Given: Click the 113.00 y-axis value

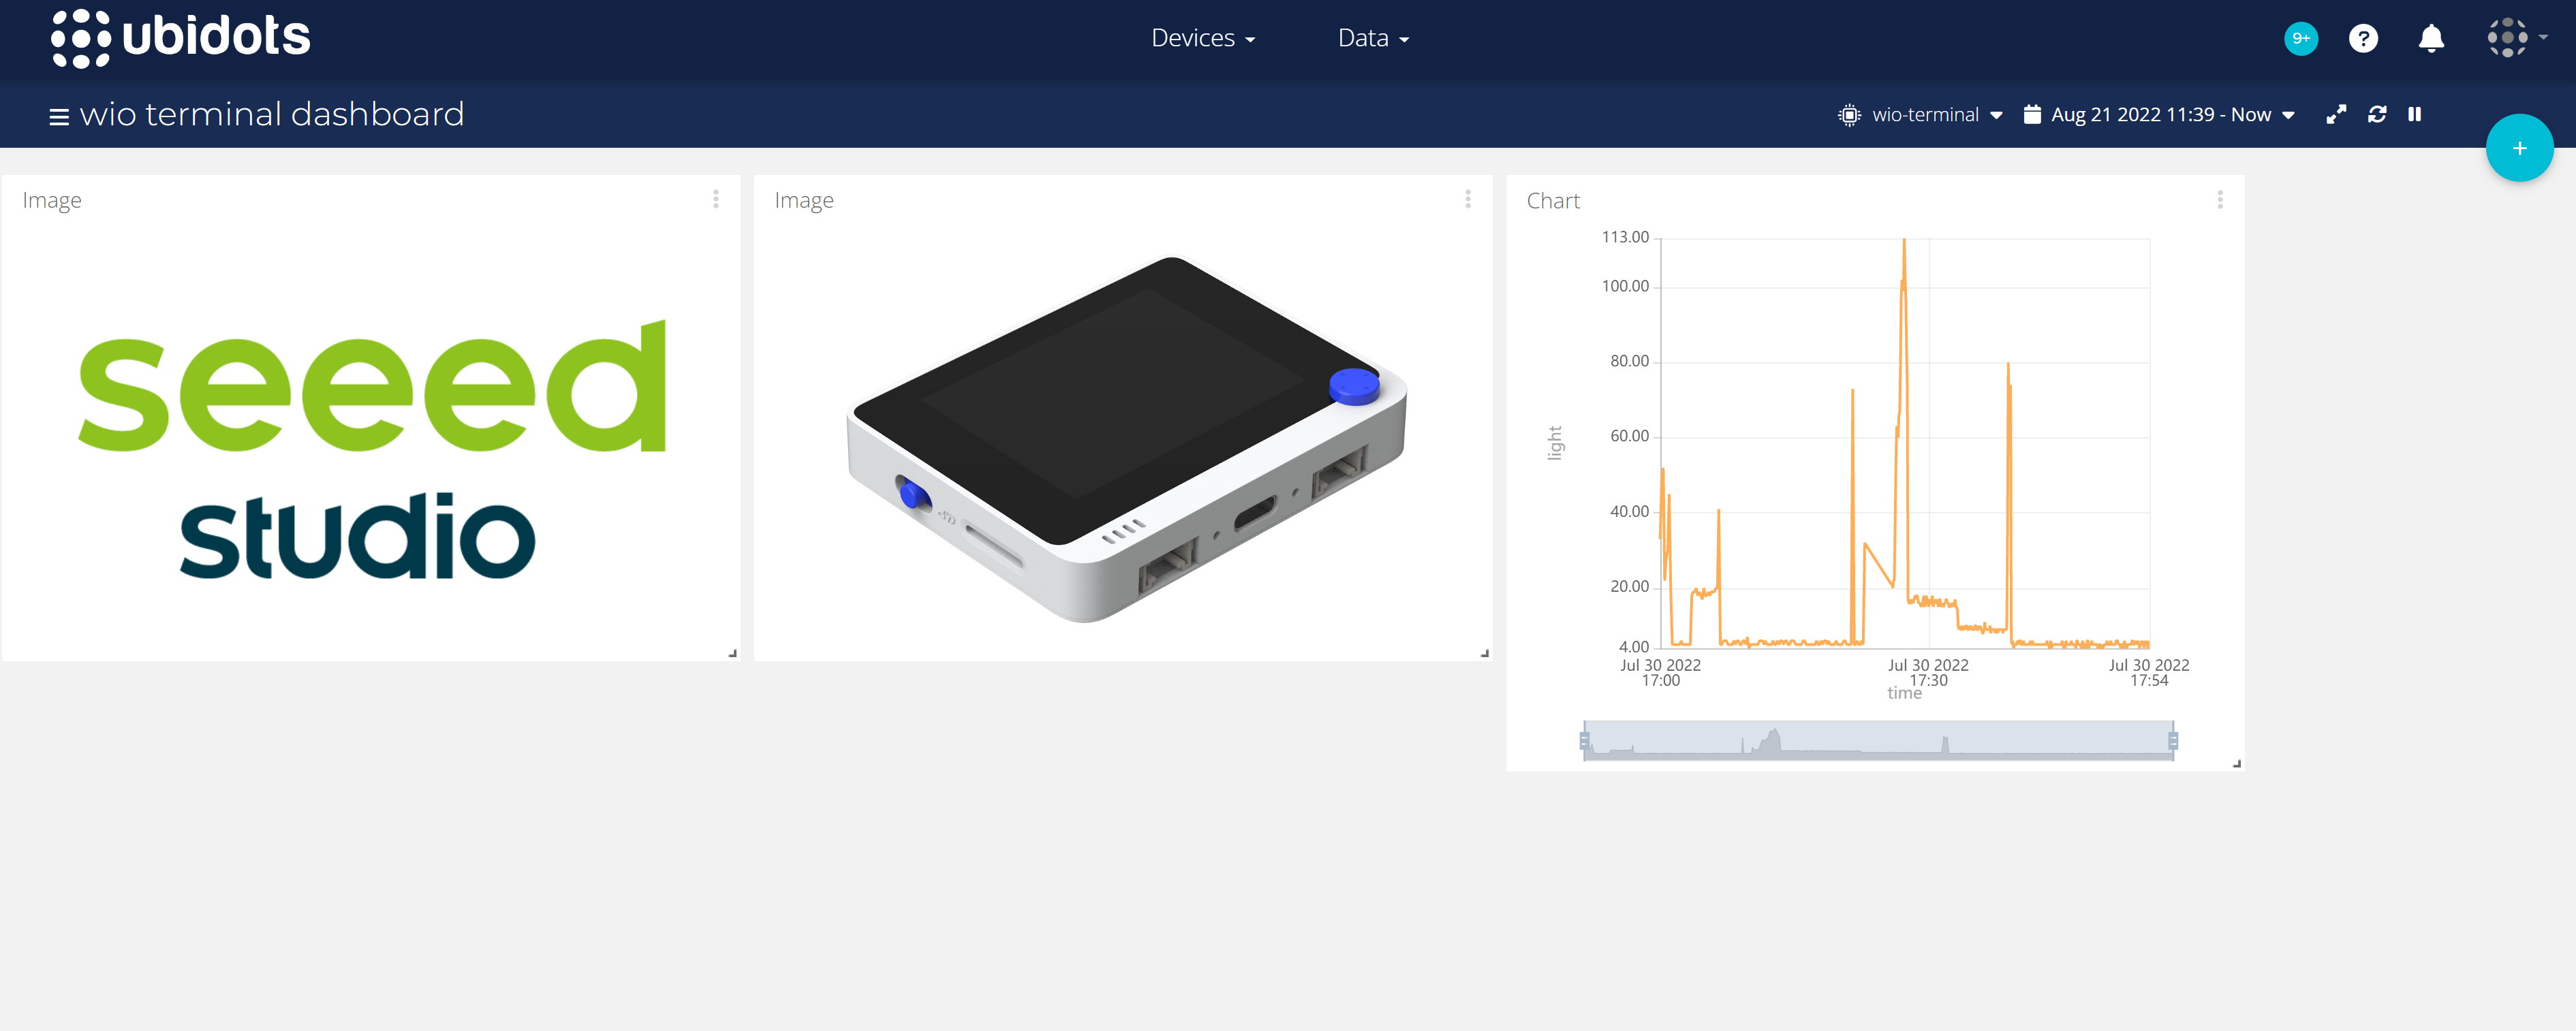Looking at the screenshot, I should 1625,237.
